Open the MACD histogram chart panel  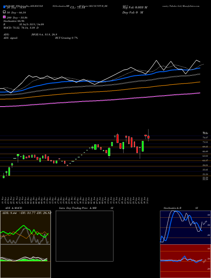[25, 261]
